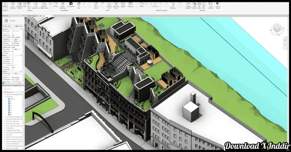Screen dimensions: 291x152
Task: Click the Show Hidden Lines tool
Action: (36, 6)
